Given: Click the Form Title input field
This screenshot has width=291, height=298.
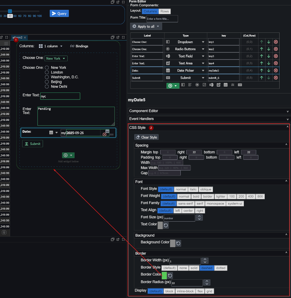Looking at the screenshot, I should pos(162,19).
